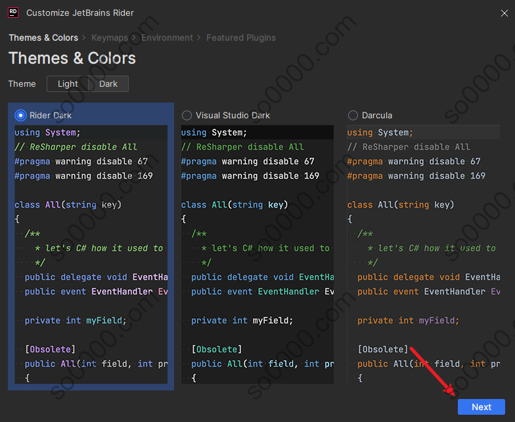
Task: Switch to the Dark theme option
Action: [108, 84]
